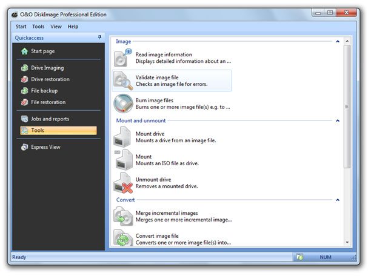Click the Mount drive icon
The width and height of the screenshot is (371, 276).
[x=124, y=137]
